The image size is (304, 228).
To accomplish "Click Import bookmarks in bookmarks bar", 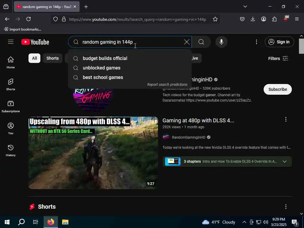I will pos(23,29).
